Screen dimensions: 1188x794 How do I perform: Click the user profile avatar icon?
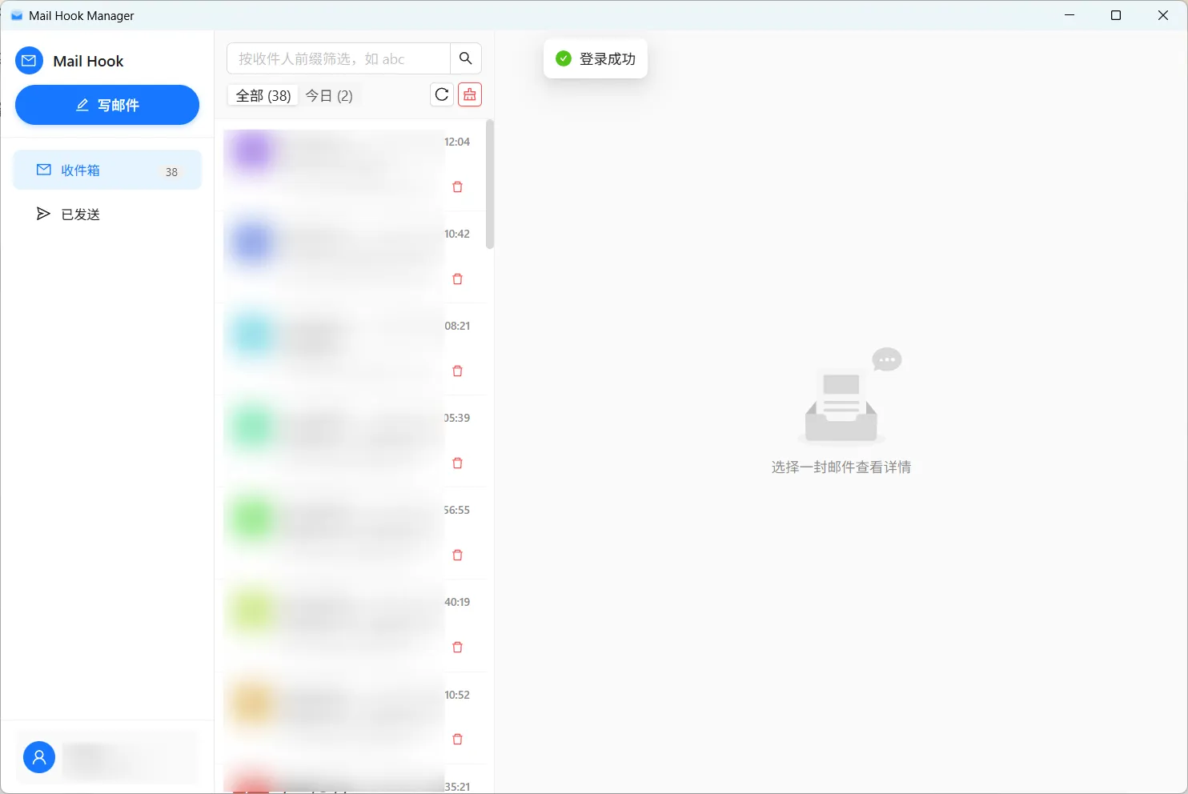pyautogui.click(x=39, y=756)
